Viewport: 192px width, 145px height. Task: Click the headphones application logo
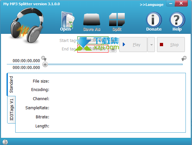27,25
